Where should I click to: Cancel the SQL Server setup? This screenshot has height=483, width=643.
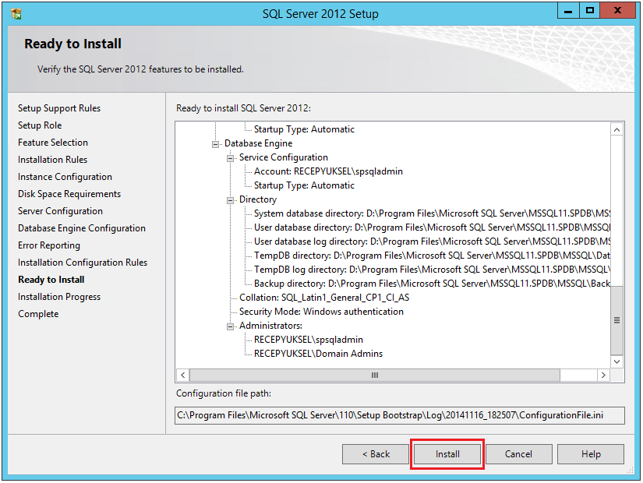pos(519,454)
